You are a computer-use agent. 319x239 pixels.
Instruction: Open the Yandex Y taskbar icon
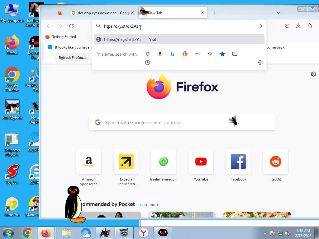(x=144, y=233)
